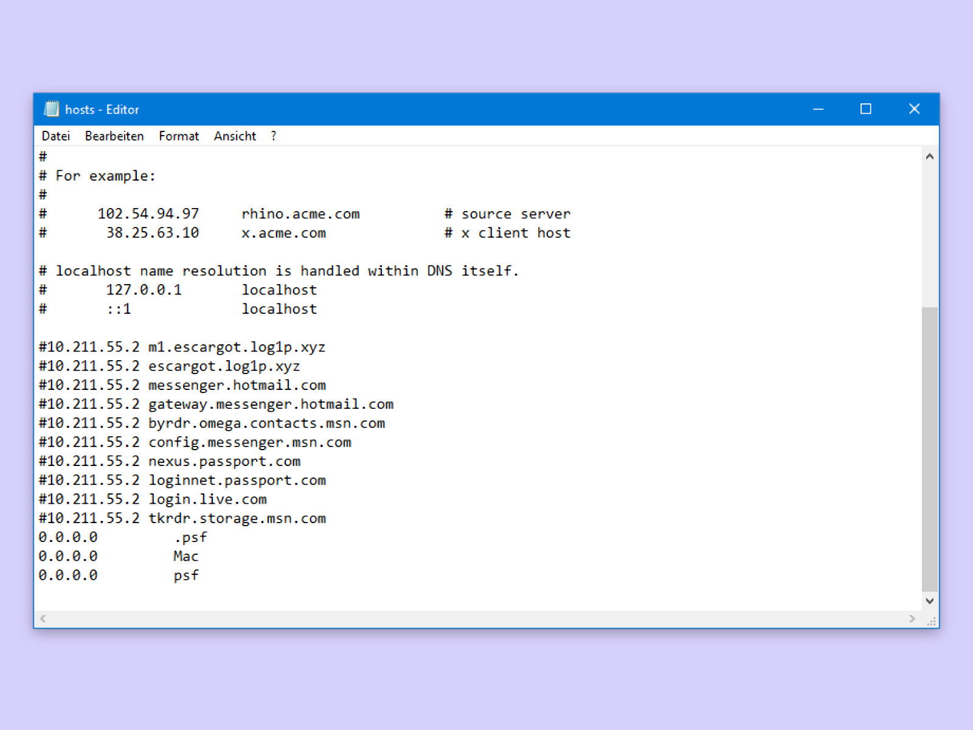Image resolution: width=973 pixels, height=730 pixels.
Task: Click localhost beside 127.0.0.1
Action: [279, 290]
